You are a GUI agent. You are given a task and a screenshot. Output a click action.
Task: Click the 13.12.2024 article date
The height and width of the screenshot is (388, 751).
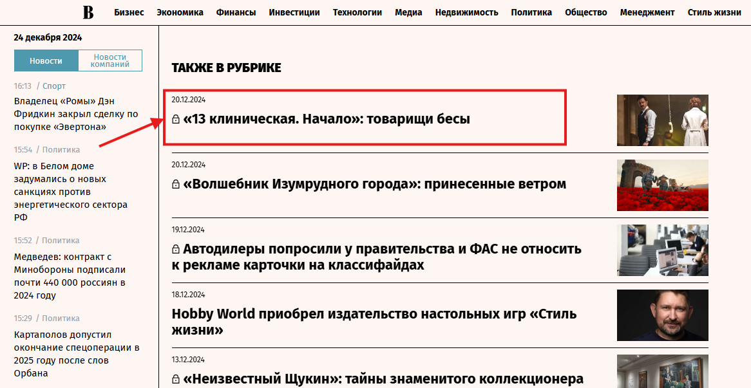click(188, 360)
